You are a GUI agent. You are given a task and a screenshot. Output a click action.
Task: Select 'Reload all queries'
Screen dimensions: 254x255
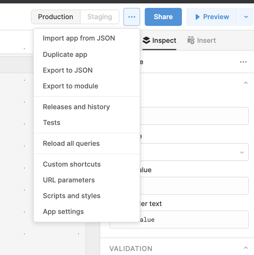tap(71, 143)
